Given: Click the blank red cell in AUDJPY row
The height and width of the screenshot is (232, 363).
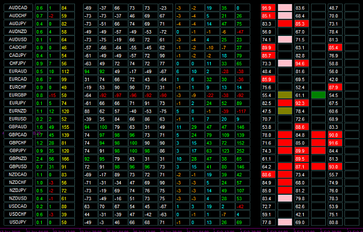Looking at the screenshot, I should pos(285,24).
